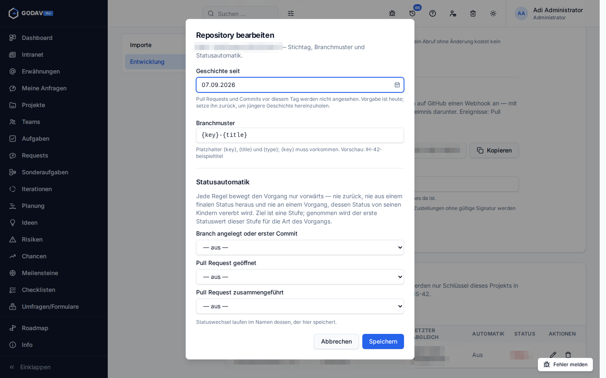The image size is (606, 378).
Task: Click the Fehler melden button
Action: click(565, 365)
